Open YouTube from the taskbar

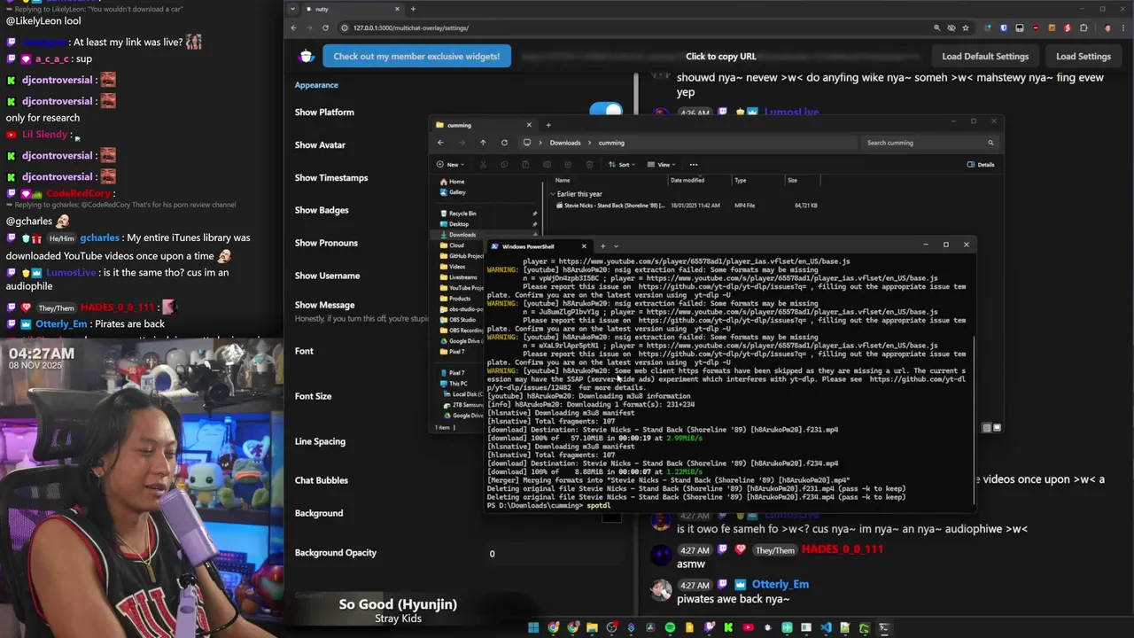(748, 627)
